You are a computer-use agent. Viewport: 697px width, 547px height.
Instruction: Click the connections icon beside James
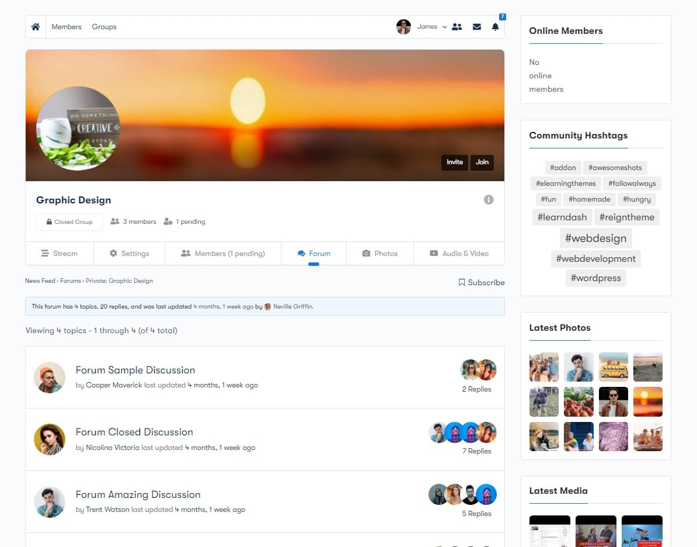[457, 26]
